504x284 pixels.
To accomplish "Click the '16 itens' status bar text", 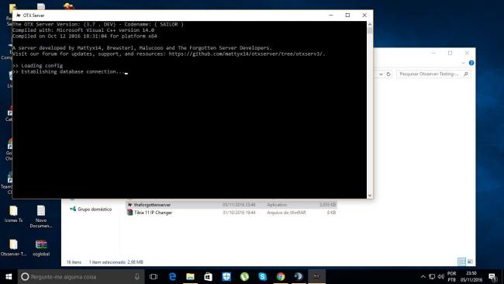I will 74,262.
